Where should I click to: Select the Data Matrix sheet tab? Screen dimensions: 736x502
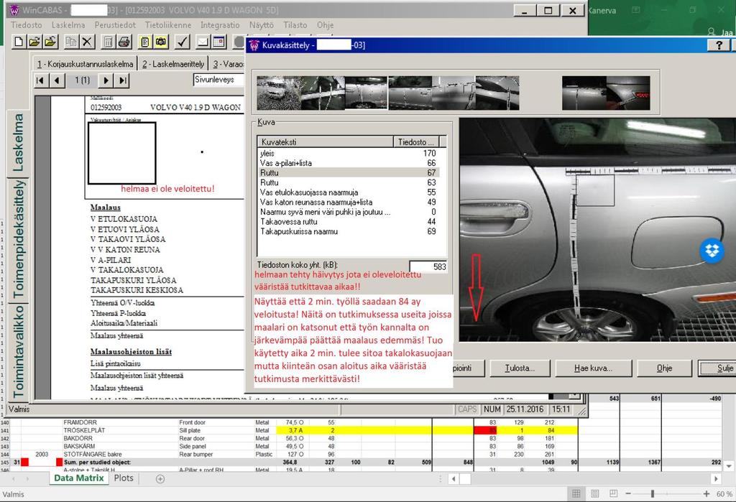point(79,478)
